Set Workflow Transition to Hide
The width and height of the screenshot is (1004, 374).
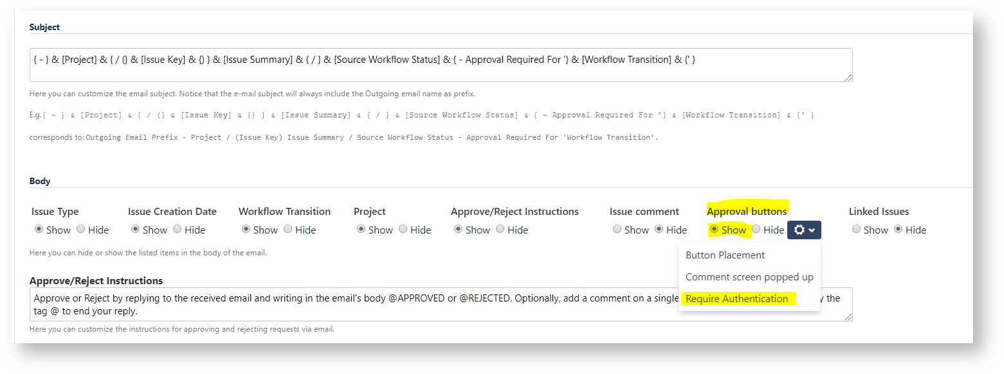(x=288, y=229)
